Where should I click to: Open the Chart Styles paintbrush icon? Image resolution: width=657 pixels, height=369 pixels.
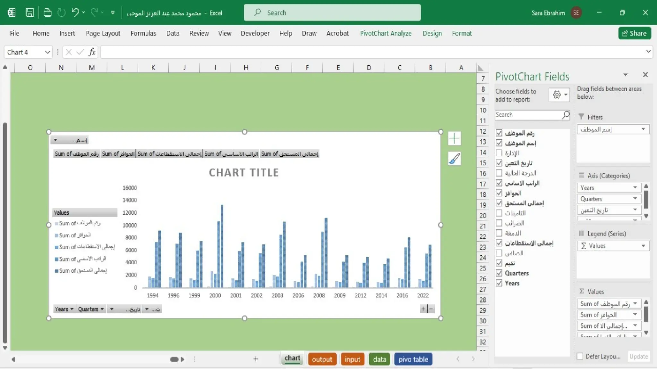454,159
